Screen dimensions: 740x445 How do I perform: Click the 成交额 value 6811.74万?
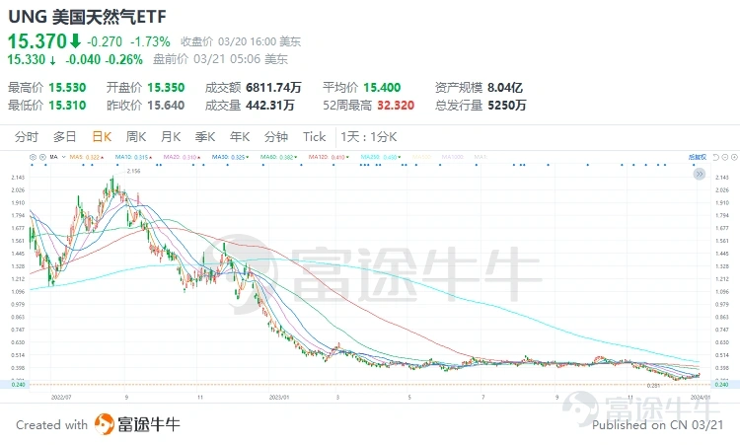(273, 87)
